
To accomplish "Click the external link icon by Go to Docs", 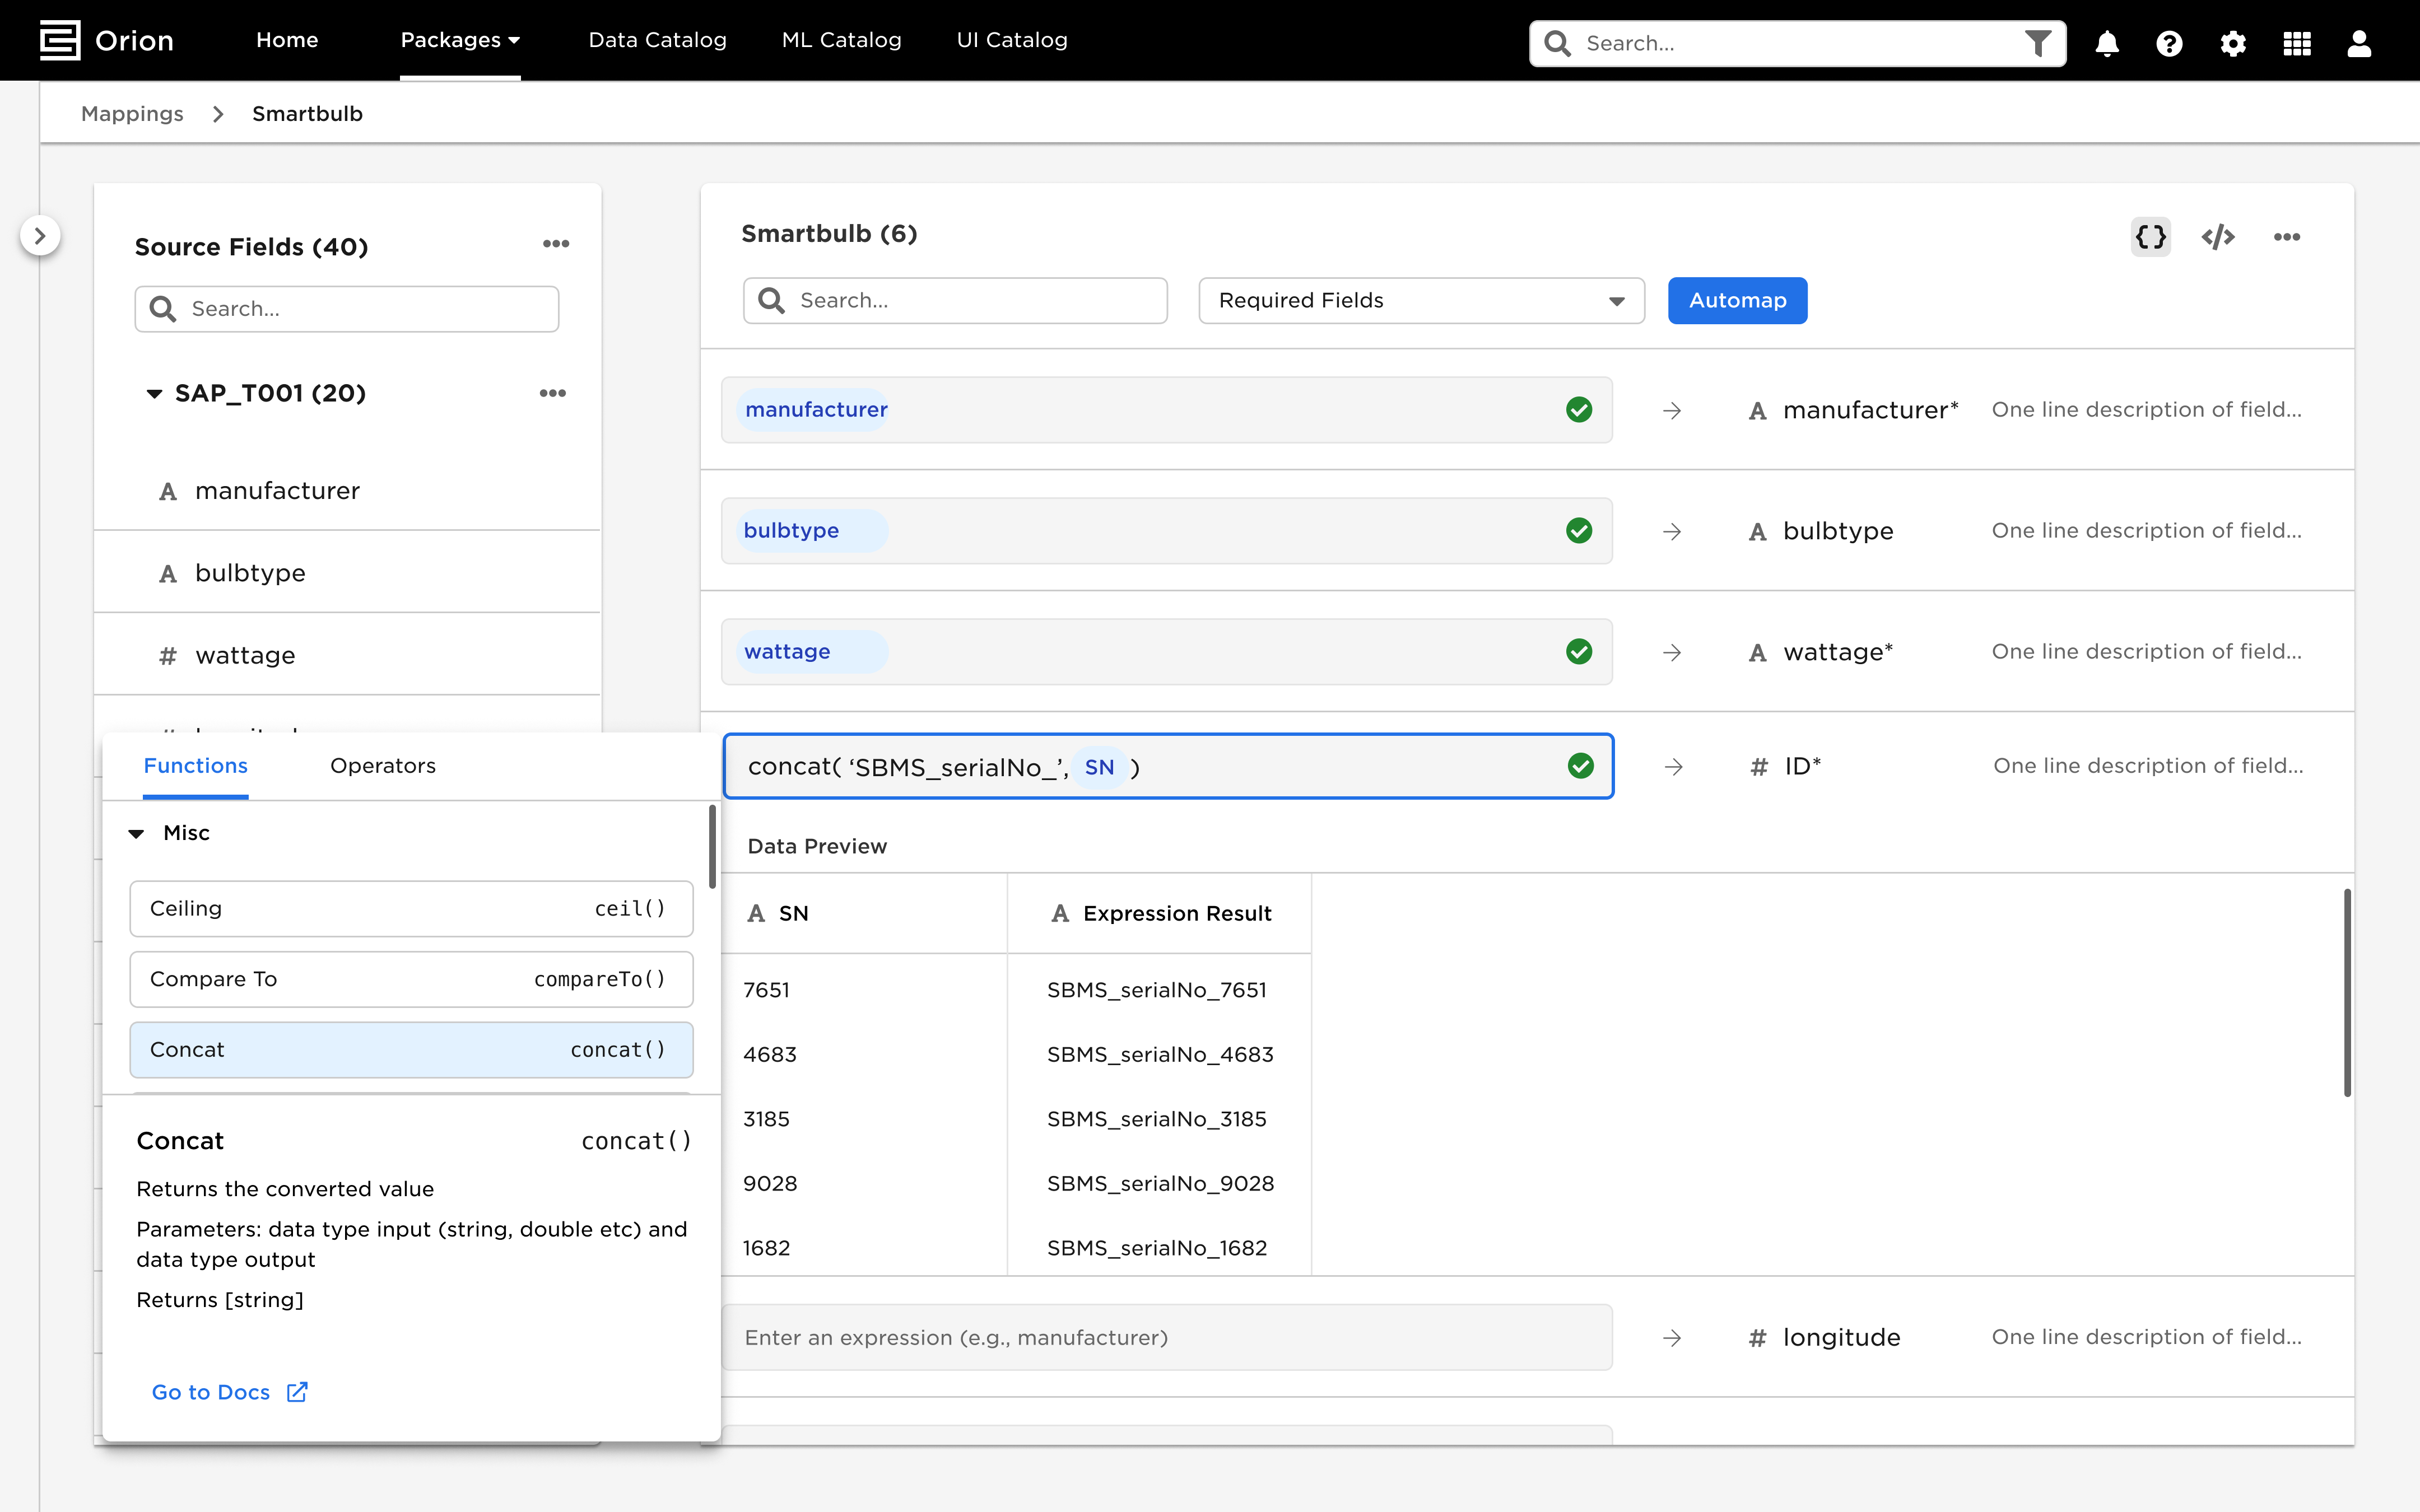I will [x=297, y=1392].
